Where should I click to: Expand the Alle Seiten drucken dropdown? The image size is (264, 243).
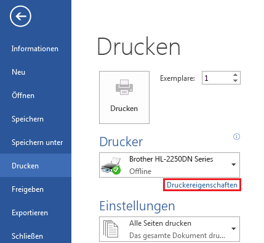(169, 229)
